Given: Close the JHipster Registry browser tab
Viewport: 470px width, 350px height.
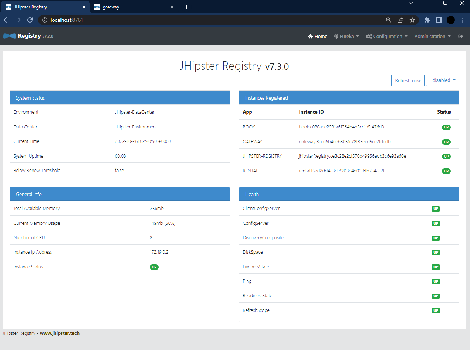Looking at the screenshot, I should pos(84,7).
